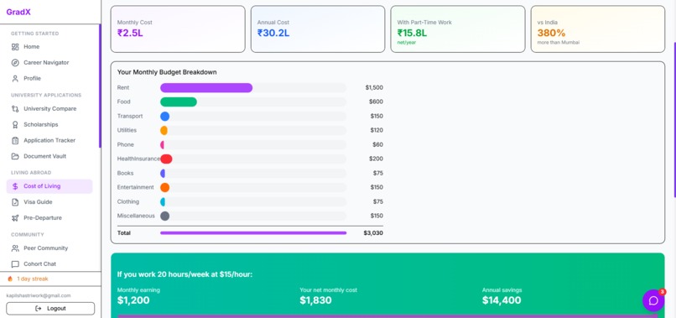Click the vs India 380% card
This screenshot has height=318, width=676.
[597, 29]
